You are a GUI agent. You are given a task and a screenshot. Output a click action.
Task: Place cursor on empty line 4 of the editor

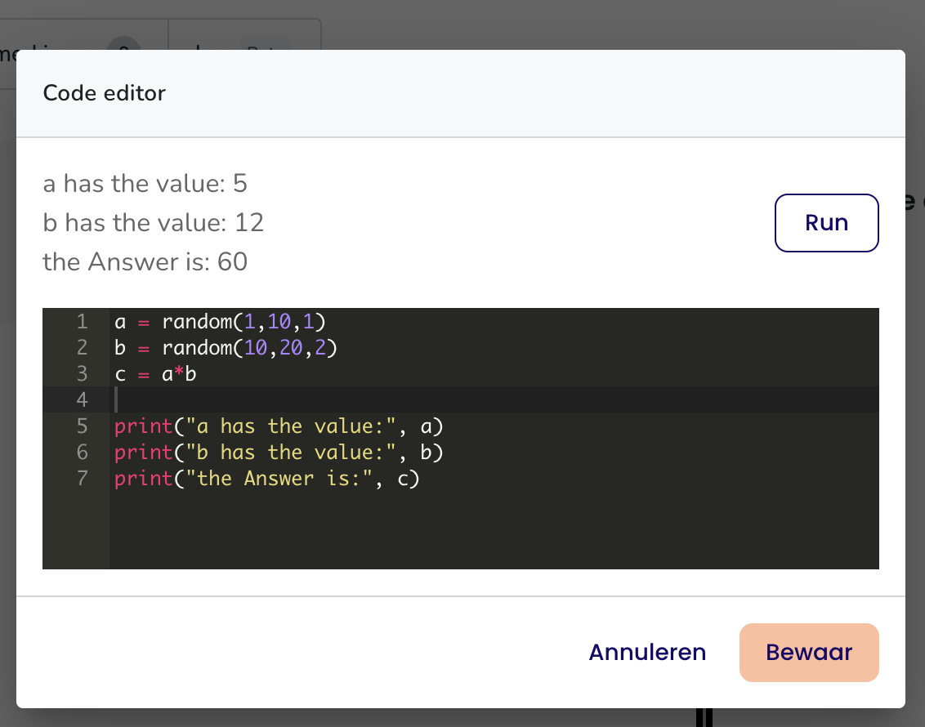(494, 399)
